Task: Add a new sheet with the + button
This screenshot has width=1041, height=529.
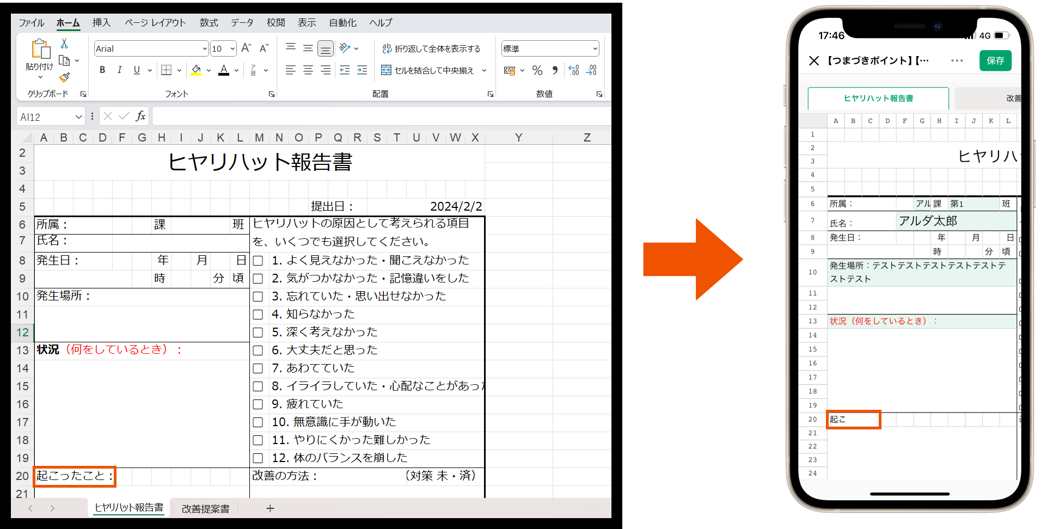Action: tap(270, 508)
